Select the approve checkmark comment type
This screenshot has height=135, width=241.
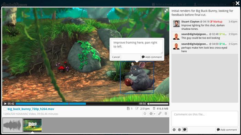pyautogui.click(x=174, y=129)
